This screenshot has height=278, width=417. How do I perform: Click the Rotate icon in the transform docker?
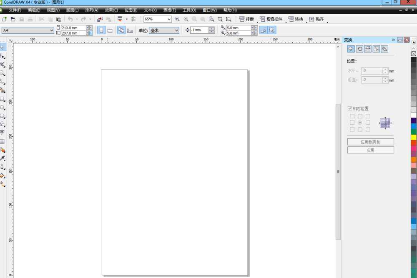tap(359, 49)
